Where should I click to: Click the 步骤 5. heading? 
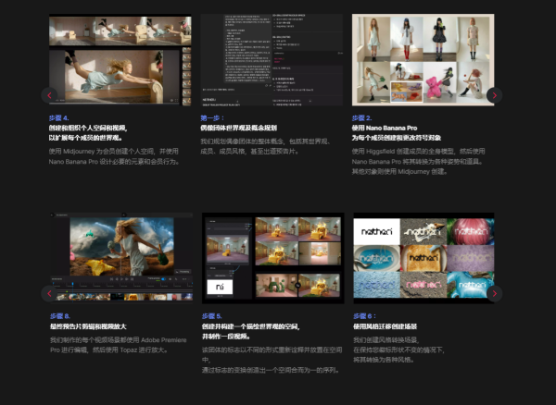point(211,316)
